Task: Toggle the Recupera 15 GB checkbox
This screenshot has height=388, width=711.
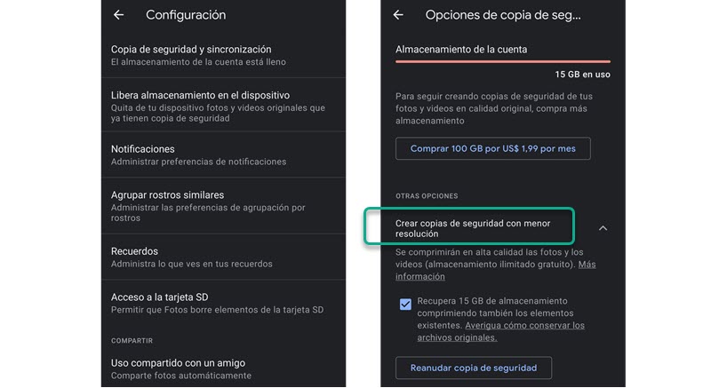Action: [405, 305]
